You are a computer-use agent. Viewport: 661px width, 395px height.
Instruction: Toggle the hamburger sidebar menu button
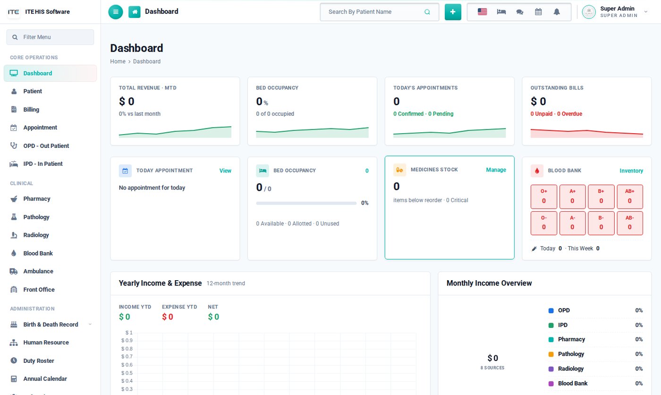click(x=116, y=12)
